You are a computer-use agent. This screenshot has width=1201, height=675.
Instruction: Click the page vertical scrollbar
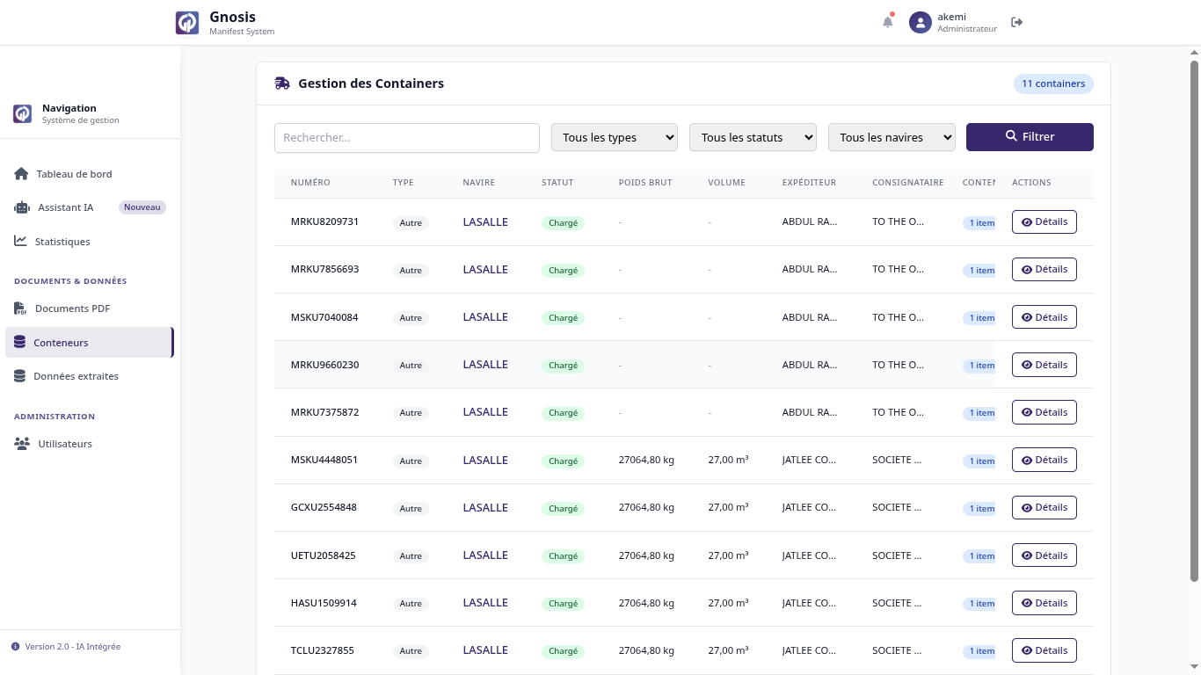point(1194,321)
